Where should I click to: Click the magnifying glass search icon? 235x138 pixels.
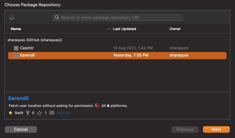tap(57, 17)
